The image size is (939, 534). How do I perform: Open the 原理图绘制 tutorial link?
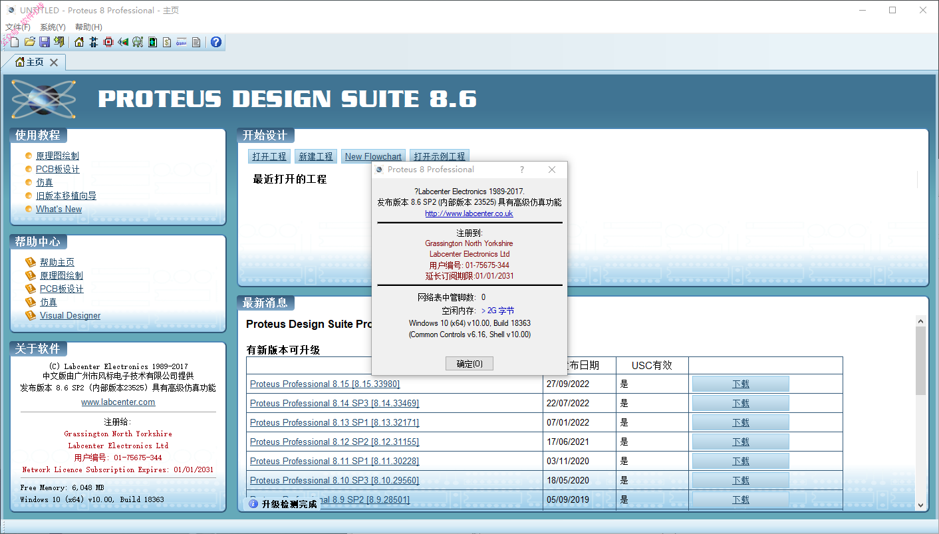tap(57, 156)
